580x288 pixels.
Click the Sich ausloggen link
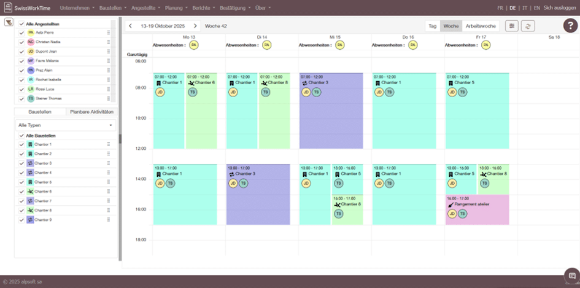point(559,8)
